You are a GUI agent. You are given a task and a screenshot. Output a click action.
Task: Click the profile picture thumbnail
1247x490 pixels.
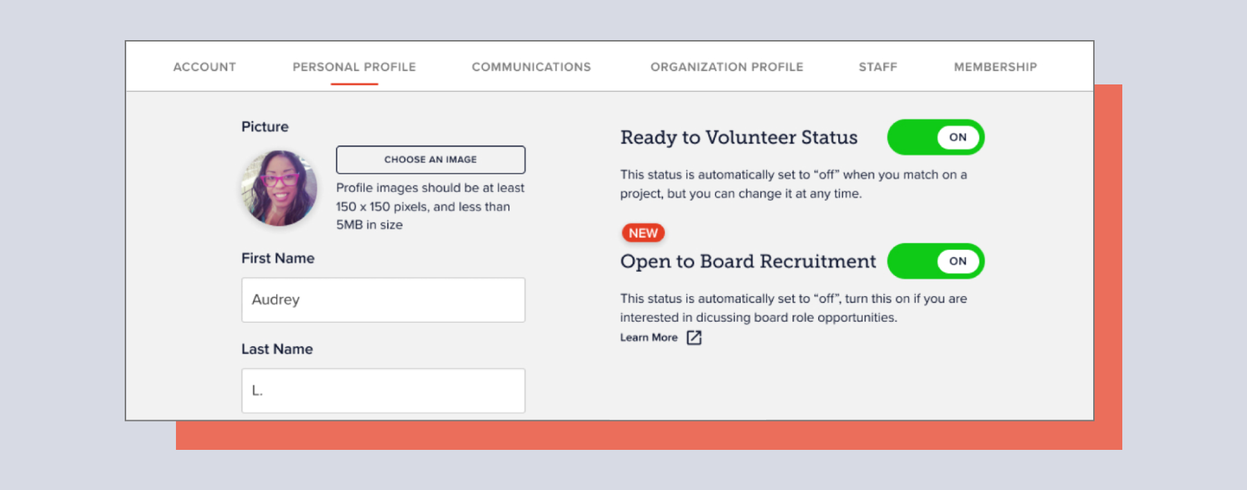279,188
